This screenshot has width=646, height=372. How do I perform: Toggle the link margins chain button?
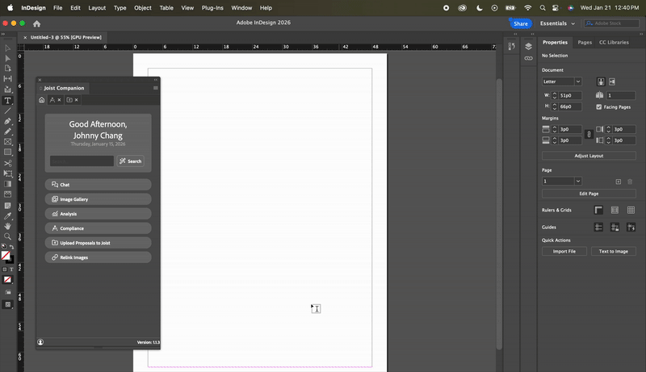click(589, 135)
